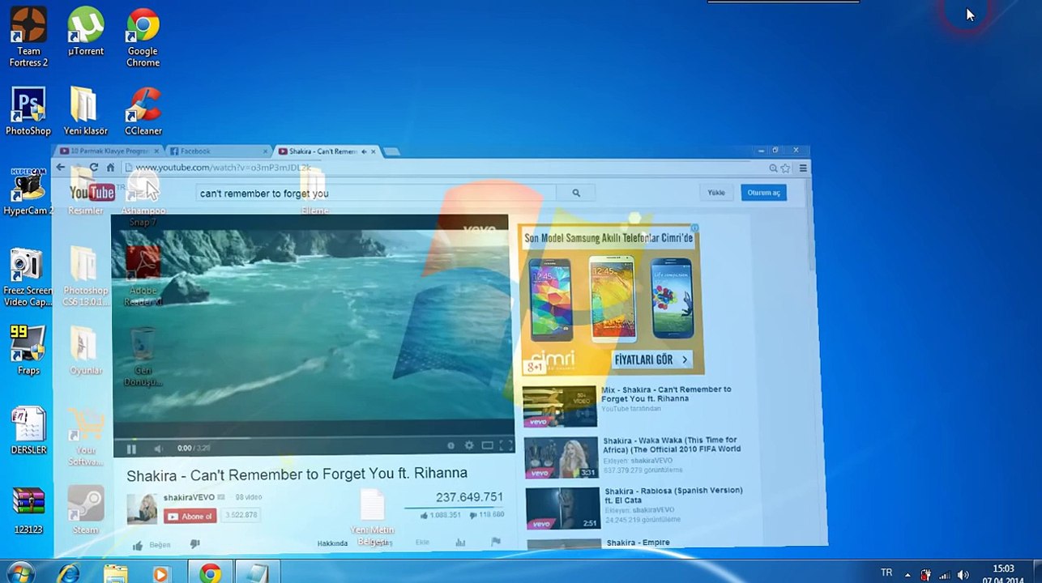Click the Yükle upload button

click(716, 193)
